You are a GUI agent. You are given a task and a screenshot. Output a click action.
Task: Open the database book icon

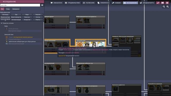(x=162, y=3)
